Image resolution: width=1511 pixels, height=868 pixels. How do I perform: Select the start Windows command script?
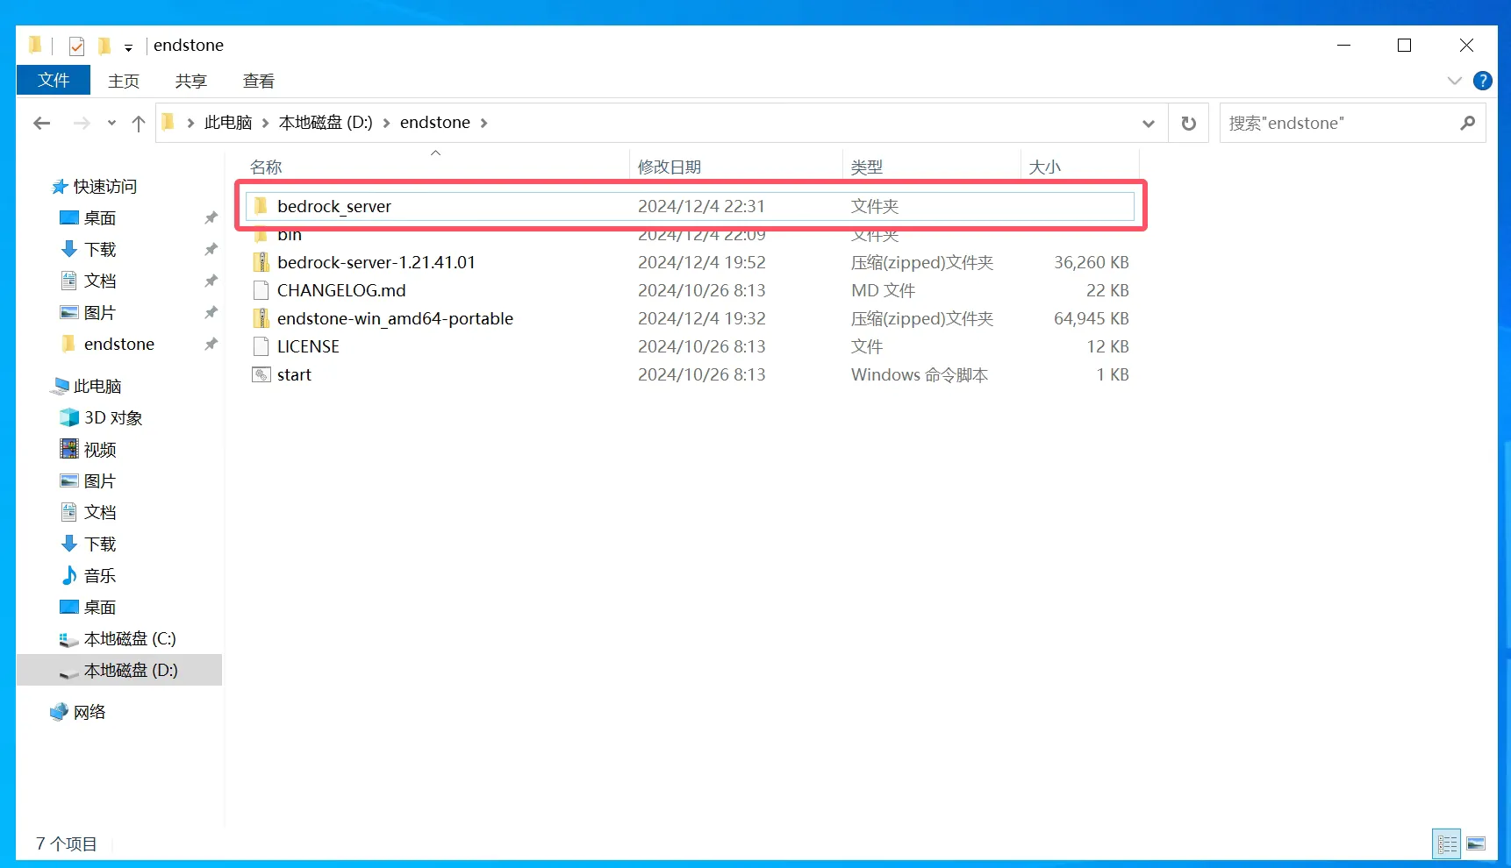[294, 374]
